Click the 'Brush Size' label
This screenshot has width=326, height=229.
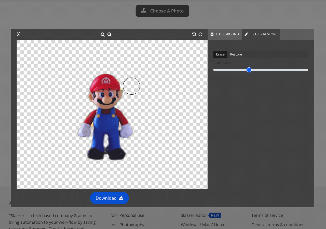click(x=221, y=63)
